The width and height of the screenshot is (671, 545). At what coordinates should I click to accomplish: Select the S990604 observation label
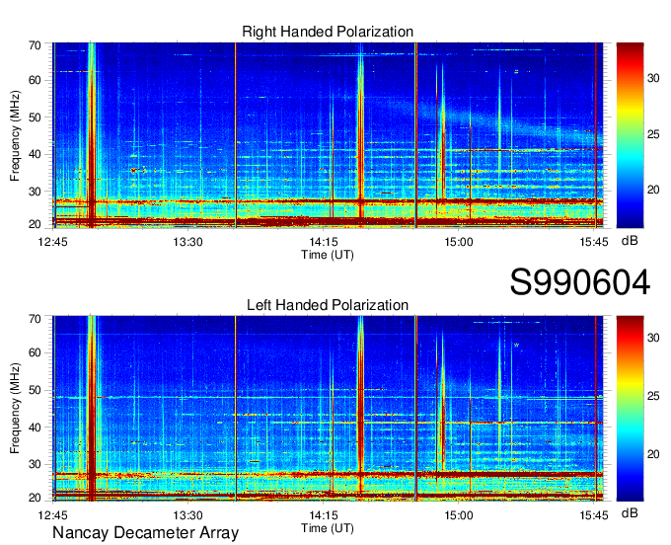[x=580, y=282]
